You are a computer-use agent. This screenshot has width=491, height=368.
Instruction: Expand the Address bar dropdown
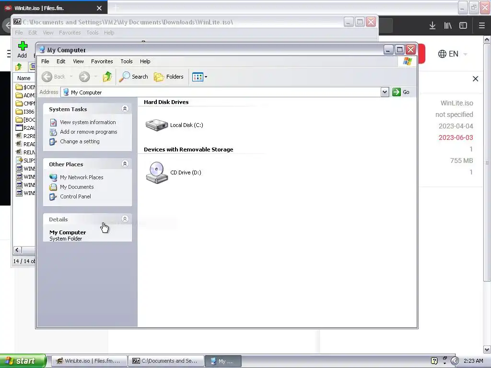(385, 92)
